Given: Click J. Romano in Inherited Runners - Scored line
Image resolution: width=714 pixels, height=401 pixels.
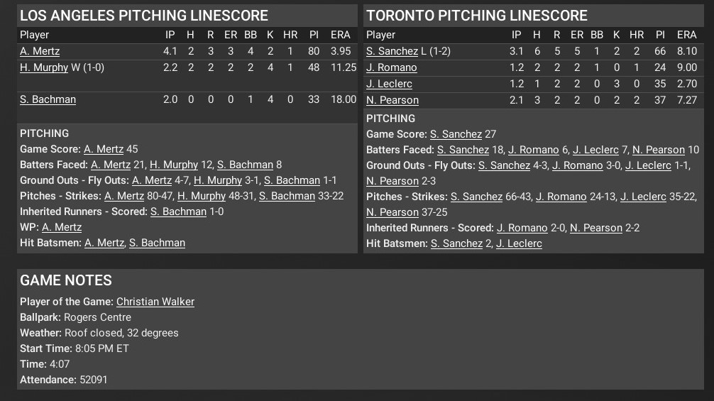Looking at the screenshot, I should 522,228.
